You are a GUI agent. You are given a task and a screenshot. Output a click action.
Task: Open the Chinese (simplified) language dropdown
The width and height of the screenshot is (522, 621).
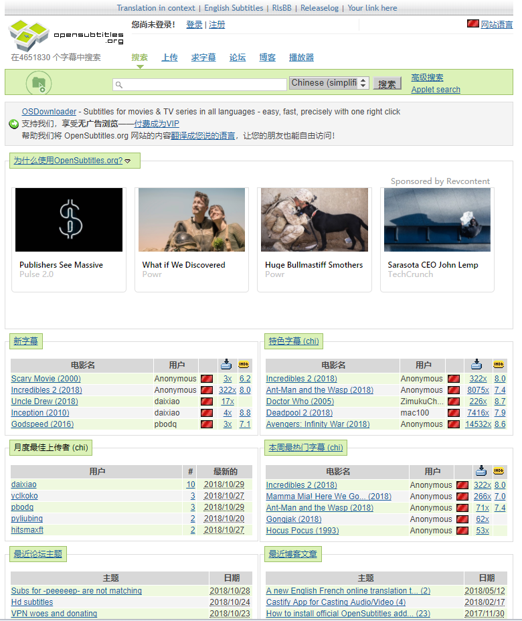click(x=329, y=83)
